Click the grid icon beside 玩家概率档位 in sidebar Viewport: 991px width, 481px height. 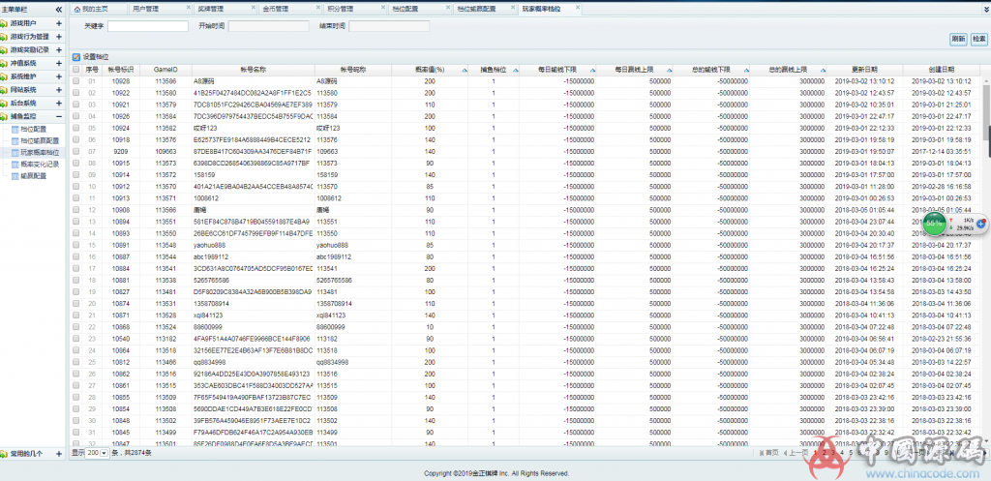pyautogui.click(x=15, y=152)
